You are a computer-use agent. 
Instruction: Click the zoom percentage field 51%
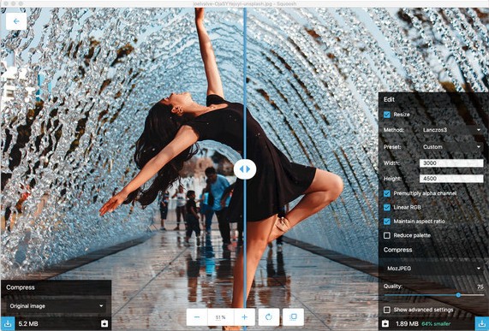click(x=220, y=317)
